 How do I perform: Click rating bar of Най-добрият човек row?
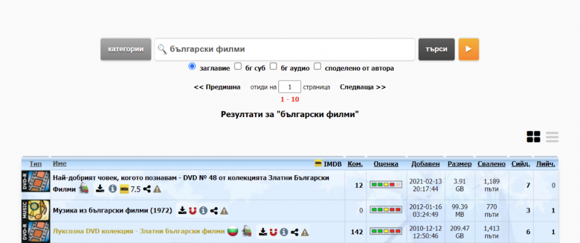coord(386,184)
